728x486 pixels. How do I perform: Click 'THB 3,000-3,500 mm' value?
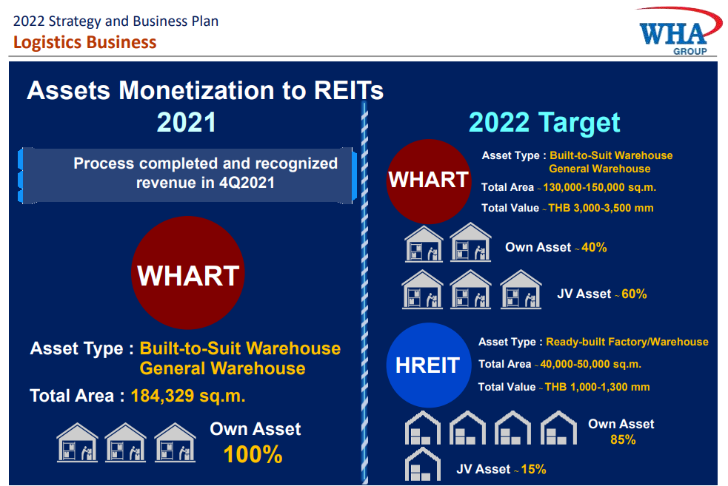coord(601,208)
